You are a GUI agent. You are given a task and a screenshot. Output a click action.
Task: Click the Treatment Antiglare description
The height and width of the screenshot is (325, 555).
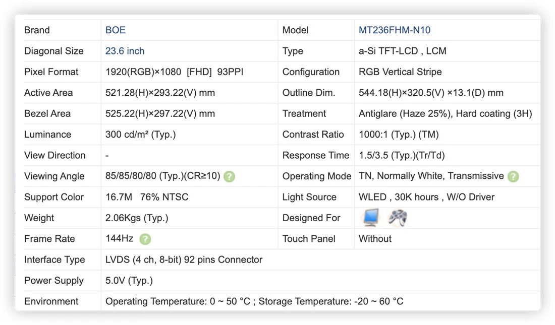click(x=446, y=113)
